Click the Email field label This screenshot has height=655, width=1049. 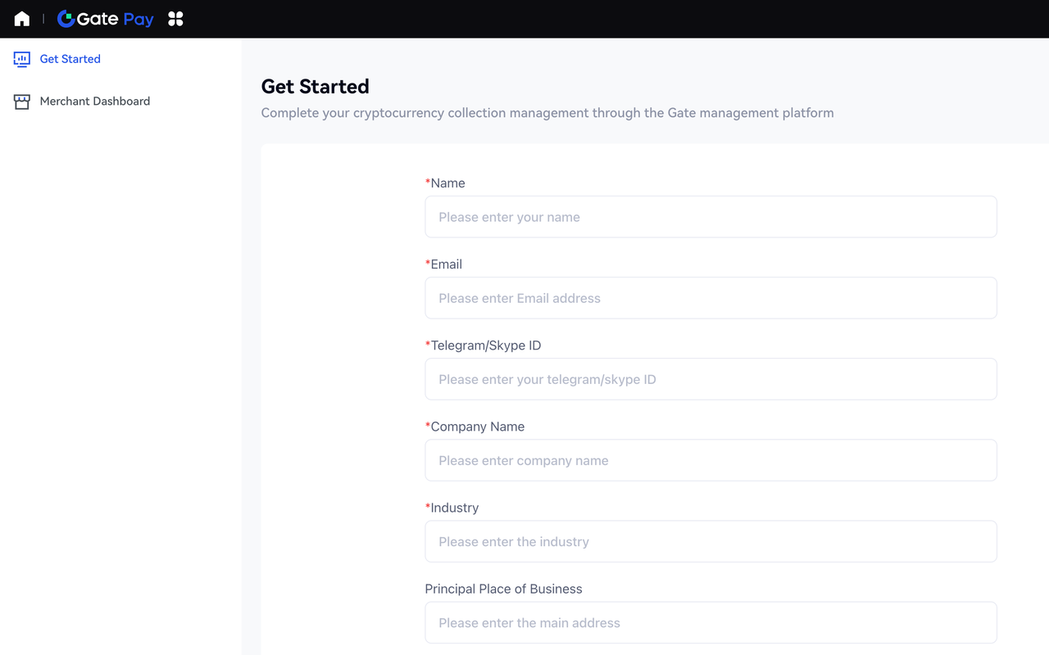(446, 264)
